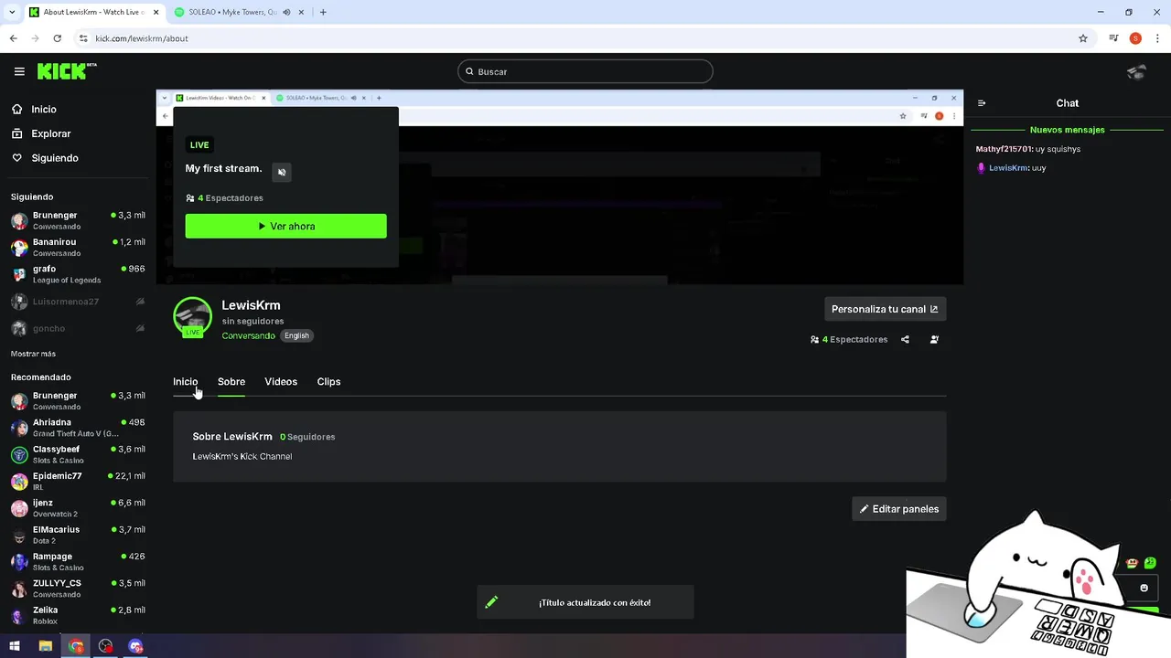The height and width of the screenshot is (658, 1171).
Task: Open File Explorer from taskbar
Action: (45, 646)
